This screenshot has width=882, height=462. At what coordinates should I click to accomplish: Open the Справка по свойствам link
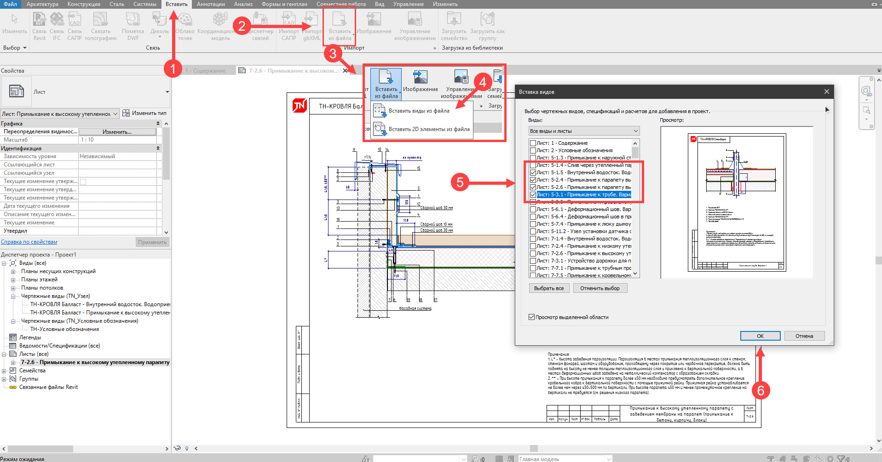pyautogui.click(x=29, y=242)
